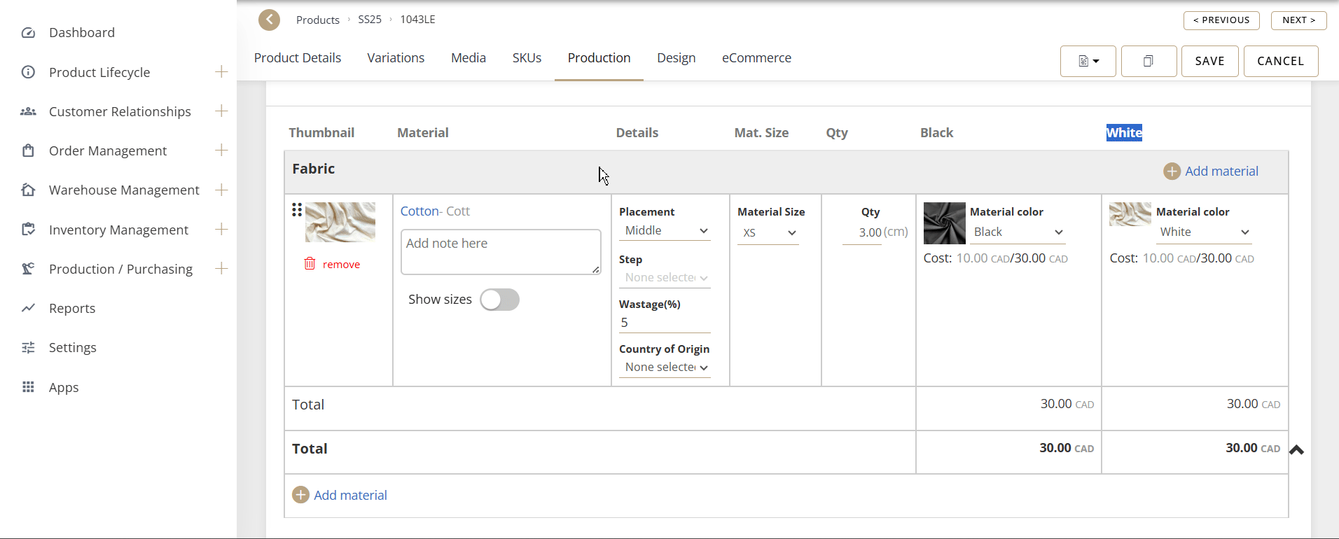Expand the Order Management menu

[x=221, y=150]
